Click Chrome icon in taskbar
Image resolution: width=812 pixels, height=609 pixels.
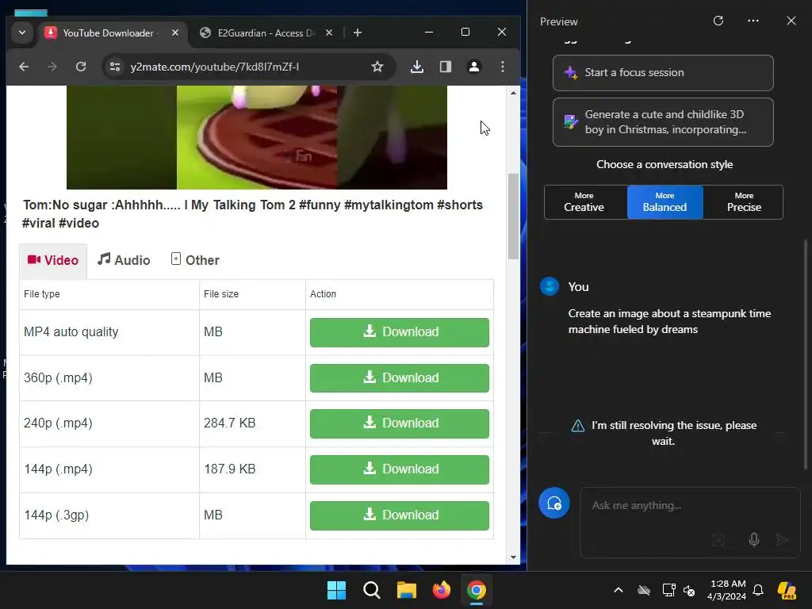(x=477, y=590)
